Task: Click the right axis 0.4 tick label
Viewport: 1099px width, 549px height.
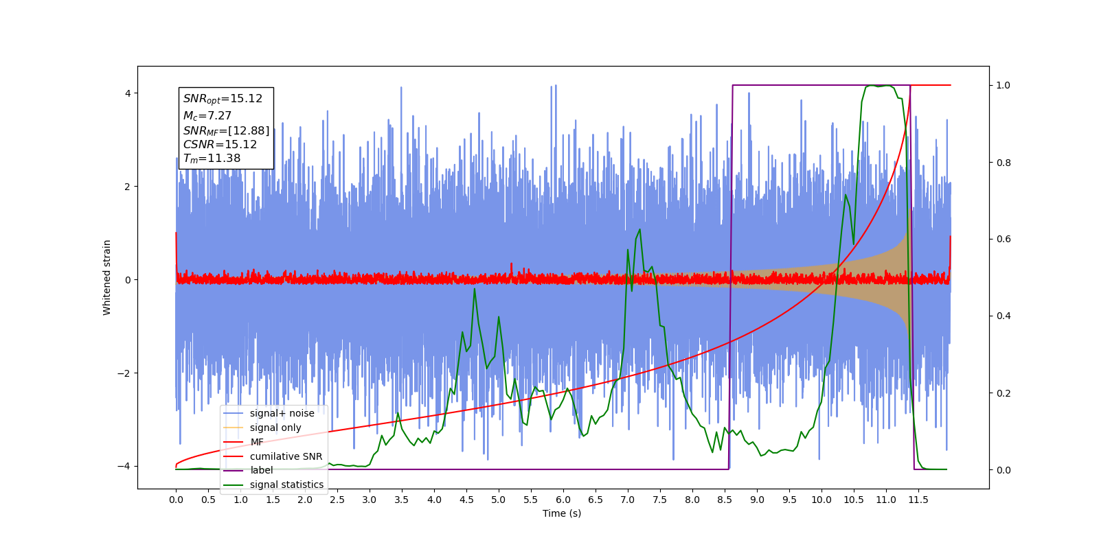Action: (1004, 316)
